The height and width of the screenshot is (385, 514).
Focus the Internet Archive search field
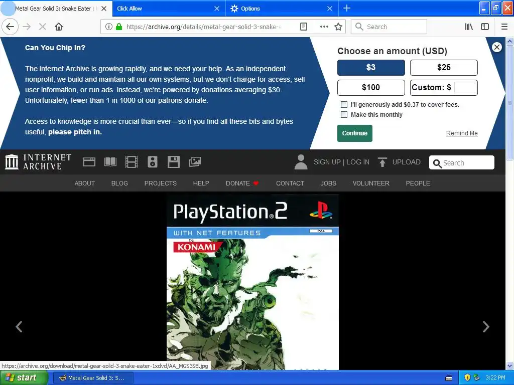point(462,163)
